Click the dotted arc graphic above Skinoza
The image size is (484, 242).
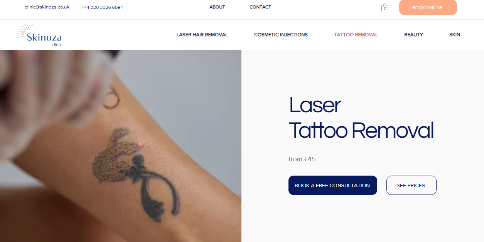pyautogui.click(x=24, y=30)
